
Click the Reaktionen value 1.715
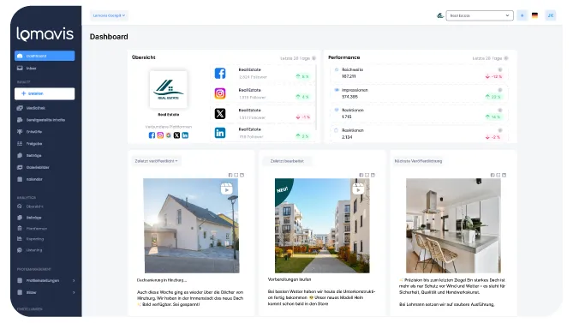[346, 117]
